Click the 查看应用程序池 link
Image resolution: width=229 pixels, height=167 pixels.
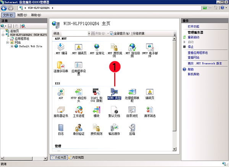pyautogui.click(x=198, y=53)
